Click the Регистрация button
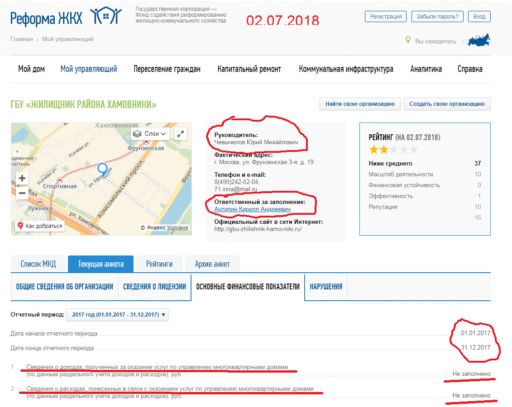512x407 pixels. tap(386, 17)
